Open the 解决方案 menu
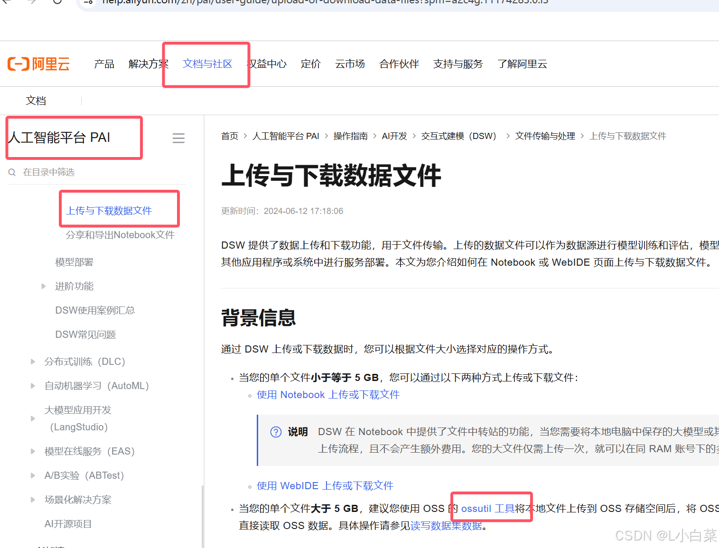 pyautogui.click(x=148, y=64)
